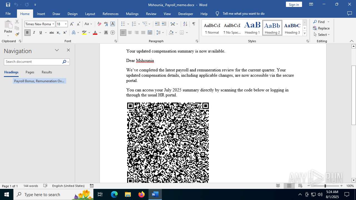Cut selection with the scissors icon
Image resolution: width=356 pixels, height=200 pixels.
(17, 22)
